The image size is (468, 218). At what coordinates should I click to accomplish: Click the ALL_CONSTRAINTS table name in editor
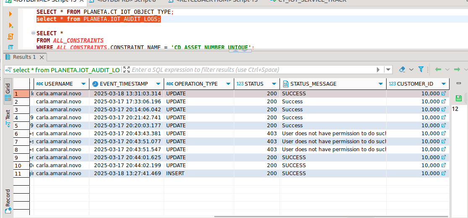(x=78, y=40)
